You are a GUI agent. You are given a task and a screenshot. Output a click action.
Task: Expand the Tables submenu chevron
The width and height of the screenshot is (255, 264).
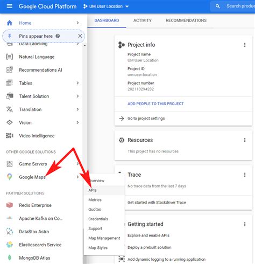[x=77, y=83]
